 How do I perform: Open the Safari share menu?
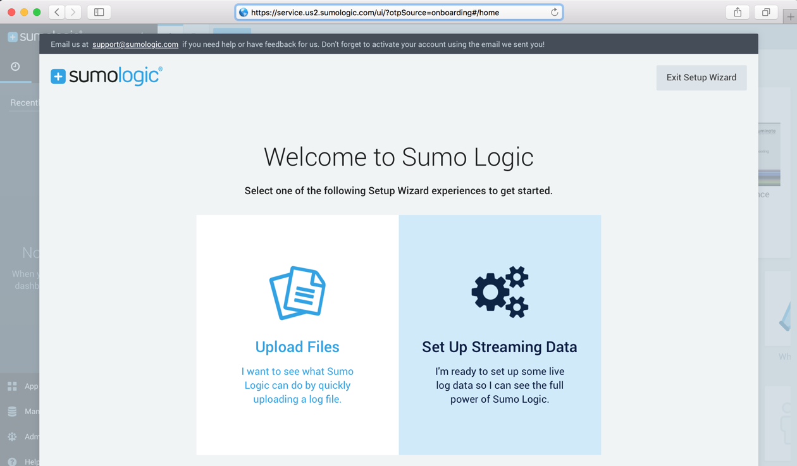(738, 12)
